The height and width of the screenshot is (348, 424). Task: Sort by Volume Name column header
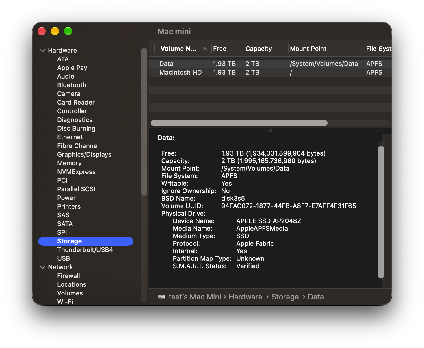178,49
